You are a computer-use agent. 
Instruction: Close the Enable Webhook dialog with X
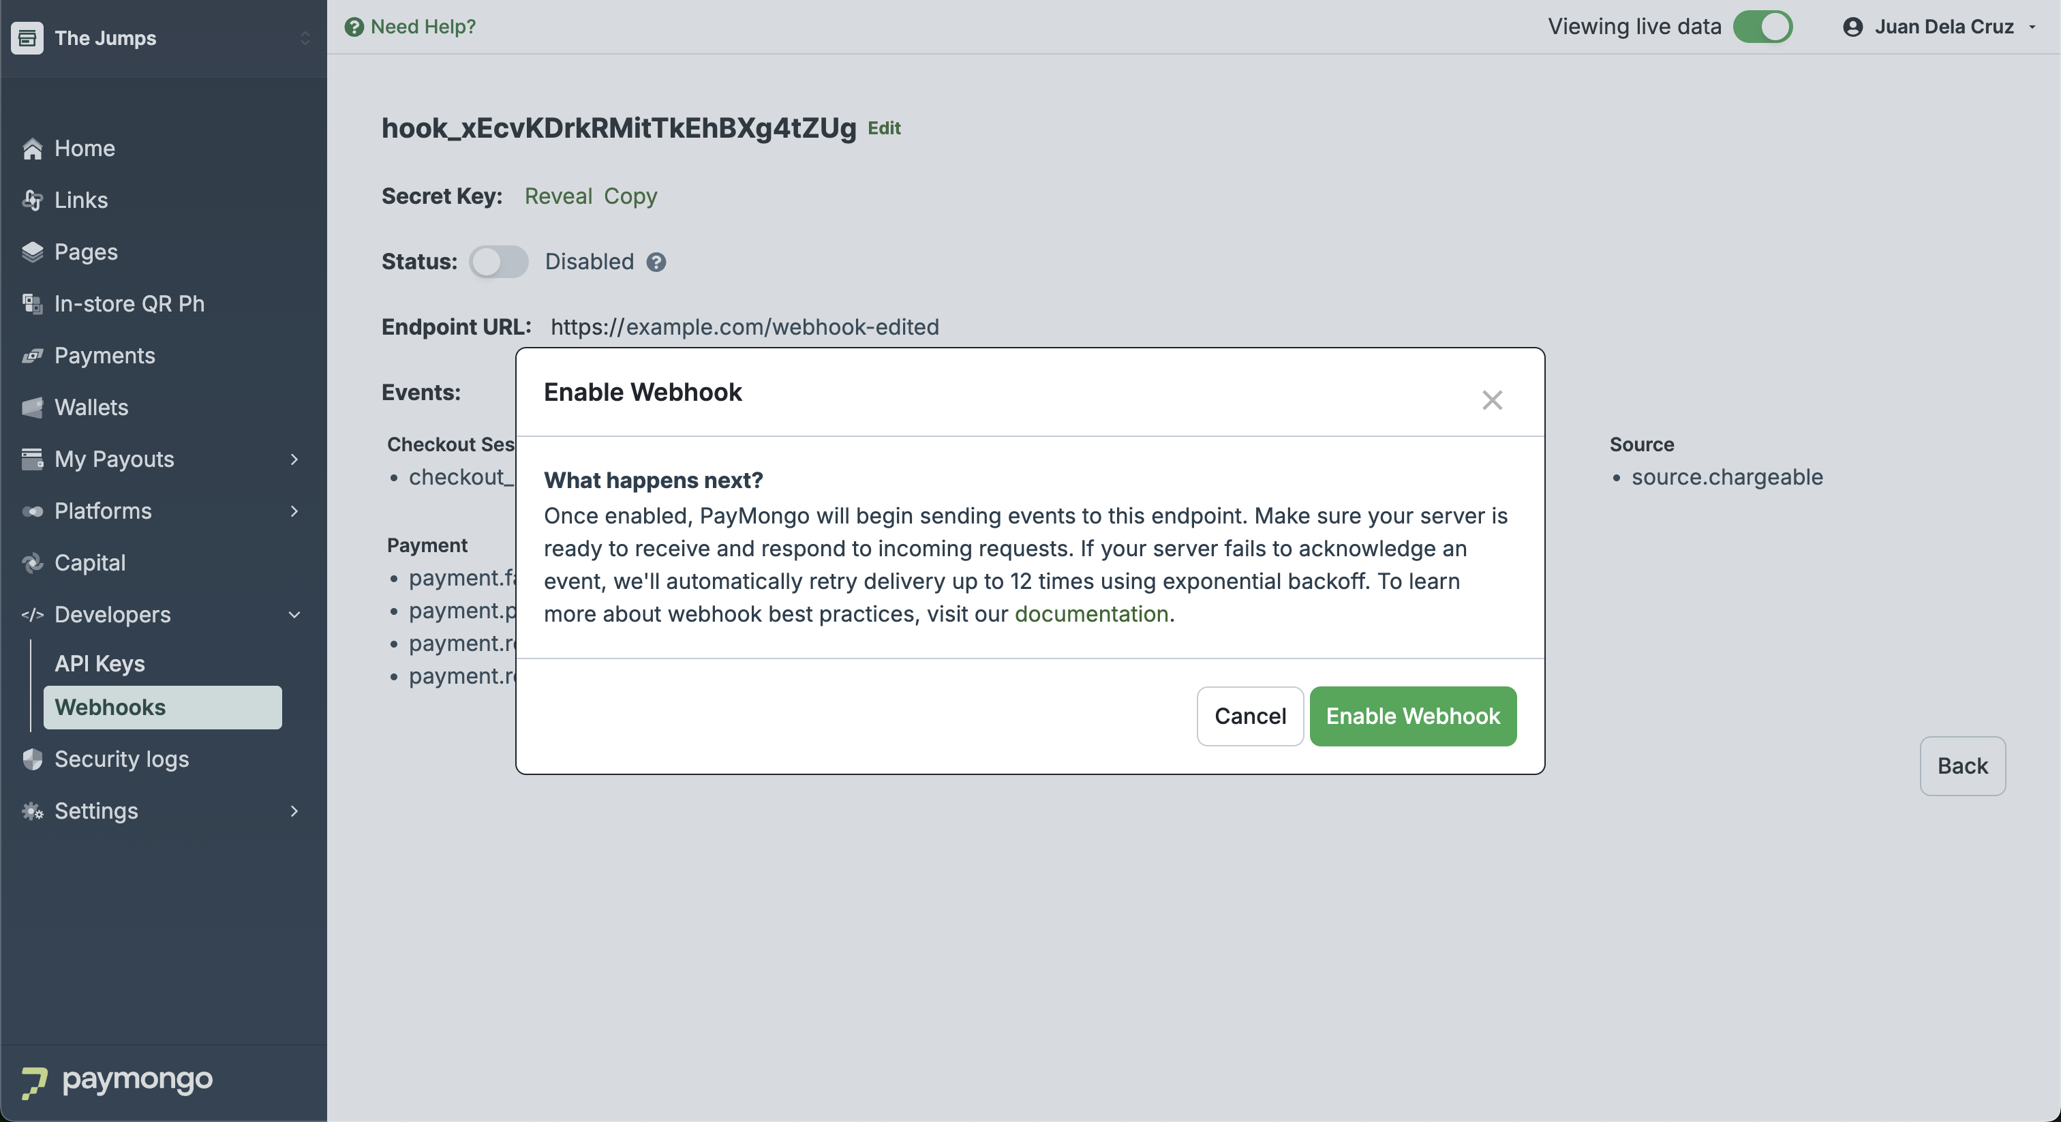(1491, 399)
